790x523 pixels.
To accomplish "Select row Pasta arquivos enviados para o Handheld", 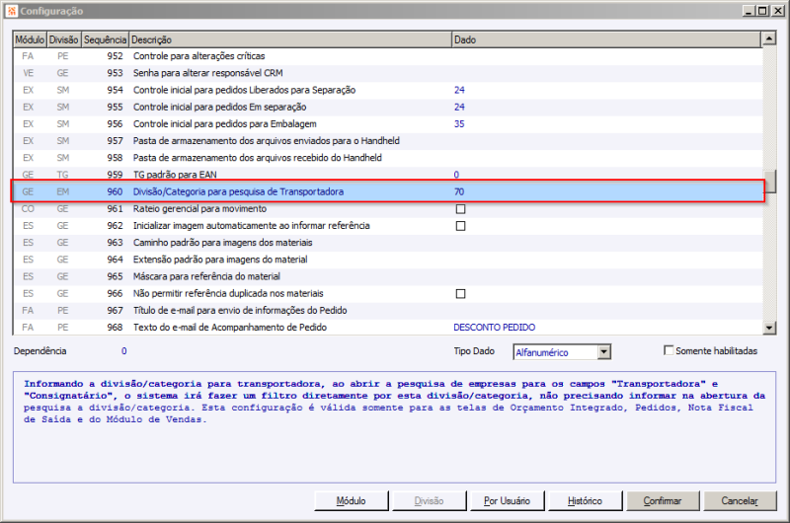I will click(387, 141).
